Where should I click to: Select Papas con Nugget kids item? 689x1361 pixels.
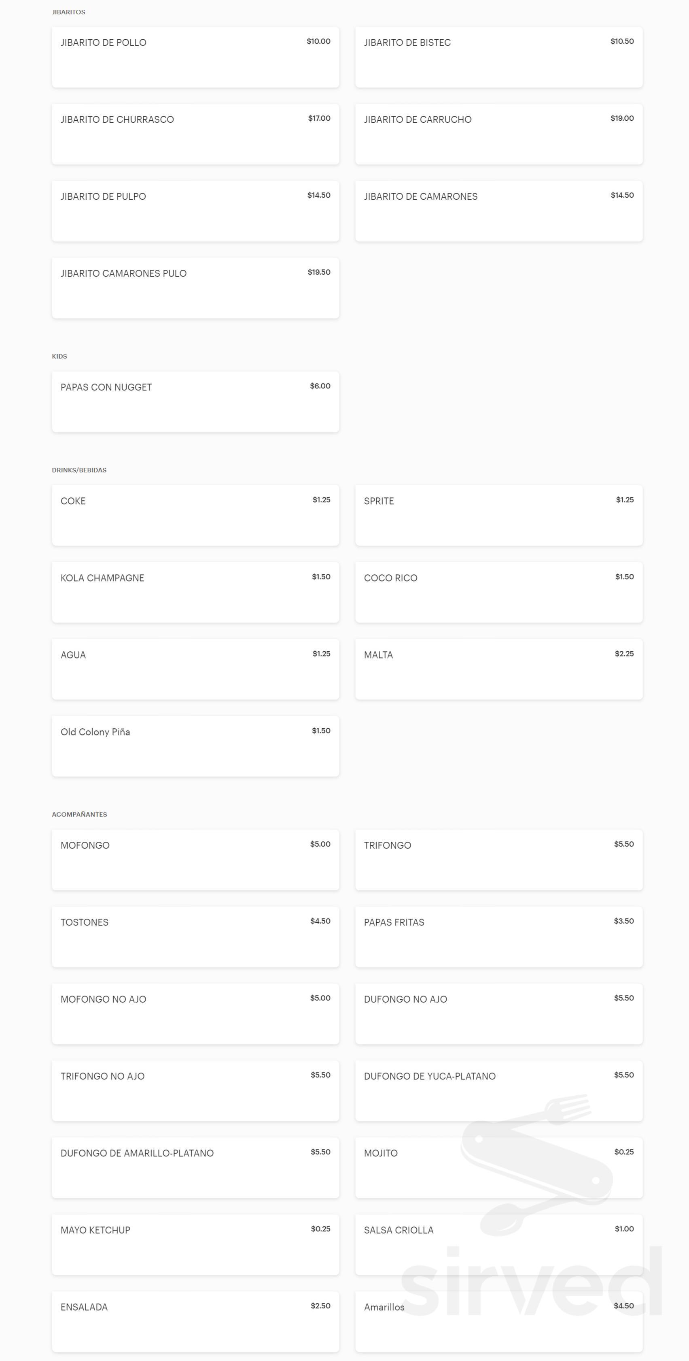(x=195, y=402)
